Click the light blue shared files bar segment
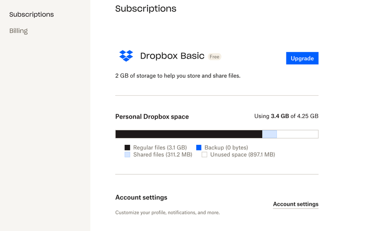This screenshot has height=231, width=382. (269, 134)
